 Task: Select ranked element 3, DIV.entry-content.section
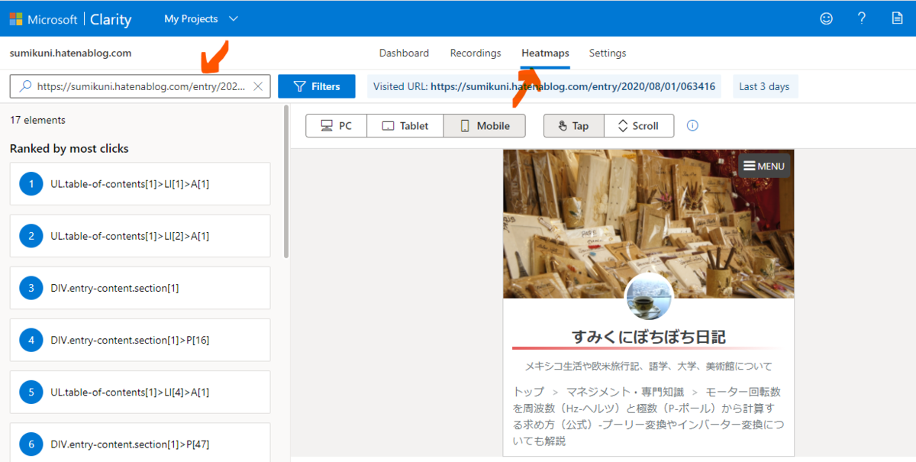tap(140, 288)
